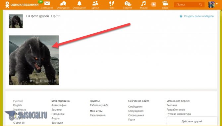The height and width of the screenshot is (126, 222).
Task: Click the comment bubble icon on the wolf photo
Action: pos(31,81)
